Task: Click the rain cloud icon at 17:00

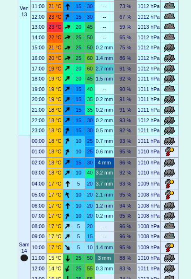Action: click(x=169, y=69)
